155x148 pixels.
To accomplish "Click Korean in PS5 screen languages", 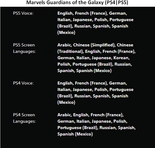I will [x=122, y=58].
